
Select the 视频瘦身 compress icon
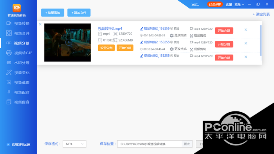[9, 102]
